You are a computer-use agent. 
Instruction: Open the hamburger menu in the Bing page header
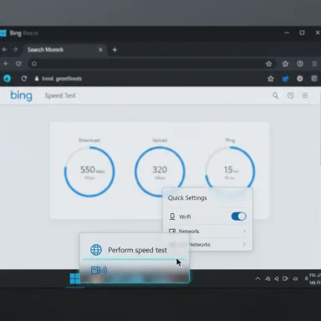tap(305, 95)
